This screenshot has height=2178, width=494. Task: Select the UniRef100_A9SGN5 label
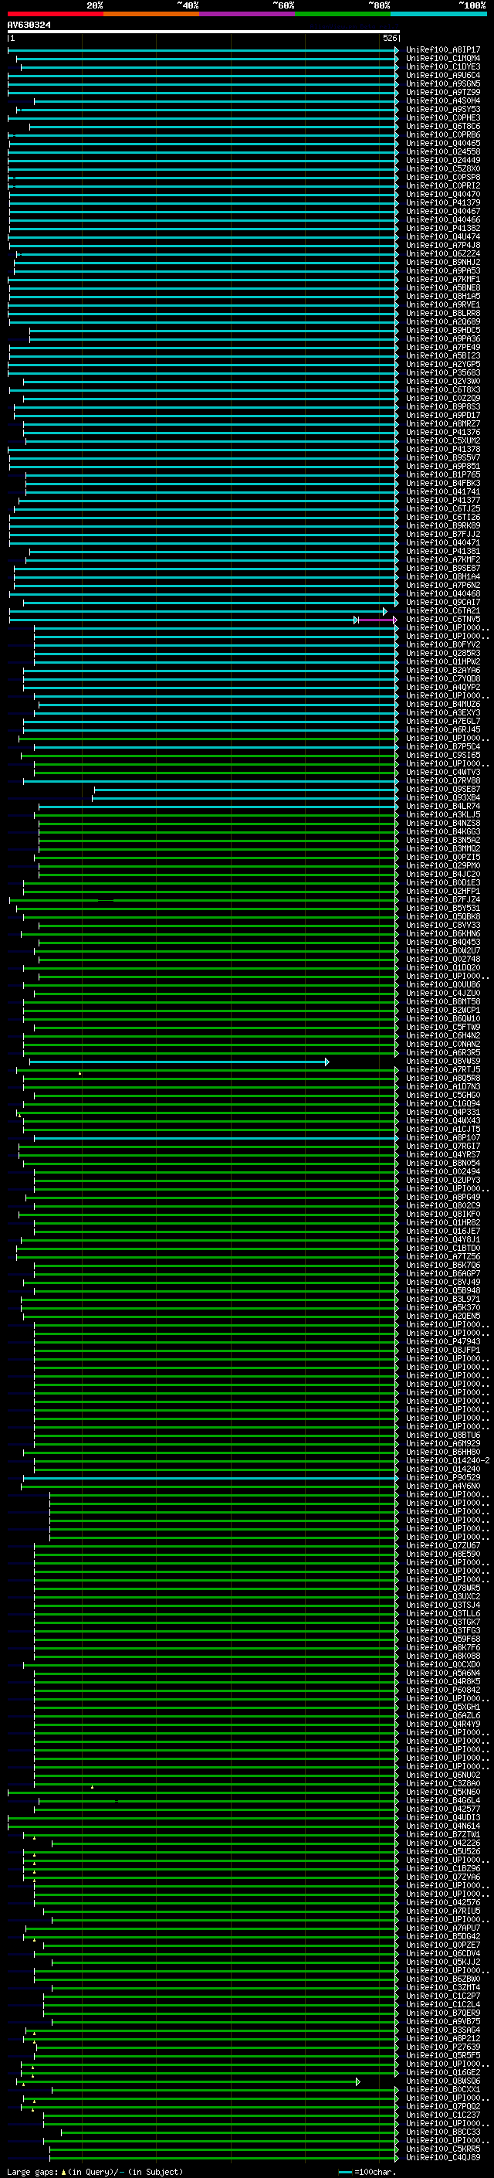(x=442, y=83)
